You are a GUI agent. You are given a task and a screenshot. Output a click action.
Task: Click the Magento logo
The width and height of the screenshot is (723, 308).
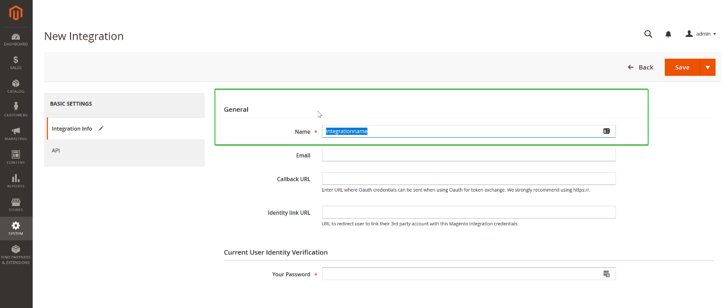pos(16,13)
